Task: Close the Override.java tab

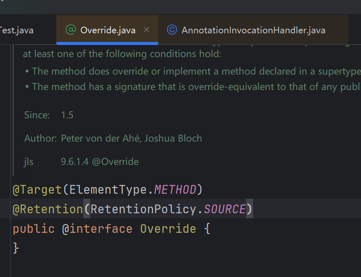Action: coord(146,30)
